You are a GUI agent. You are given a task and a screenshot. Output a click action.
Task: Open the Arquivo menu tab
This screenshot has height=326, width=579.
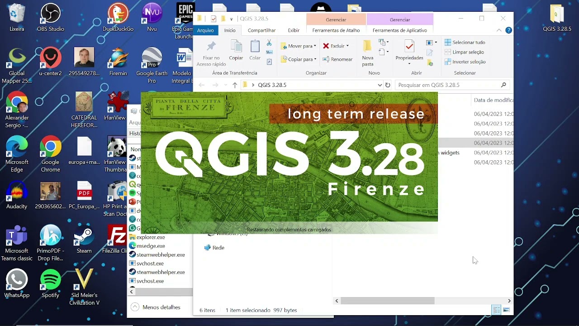coord(205,30)
